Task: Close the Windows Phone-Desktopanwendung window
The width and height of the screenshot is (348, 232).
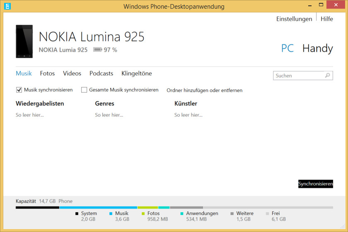Action: (x=336, y=5)
